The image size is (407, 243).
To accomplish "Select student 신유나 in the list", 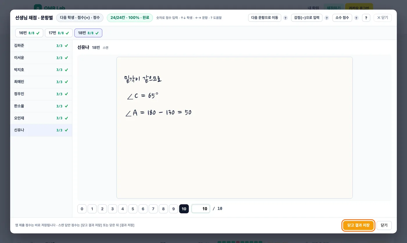I will tap(41, 130).
